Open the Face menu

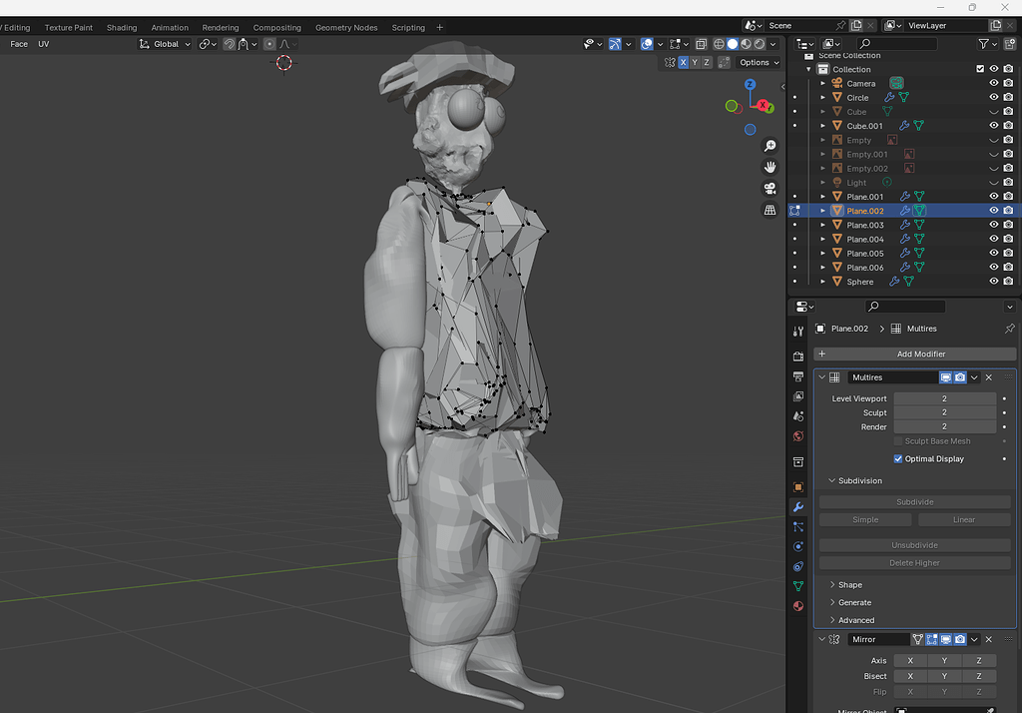pyautogui.click(x=19, y=44)
